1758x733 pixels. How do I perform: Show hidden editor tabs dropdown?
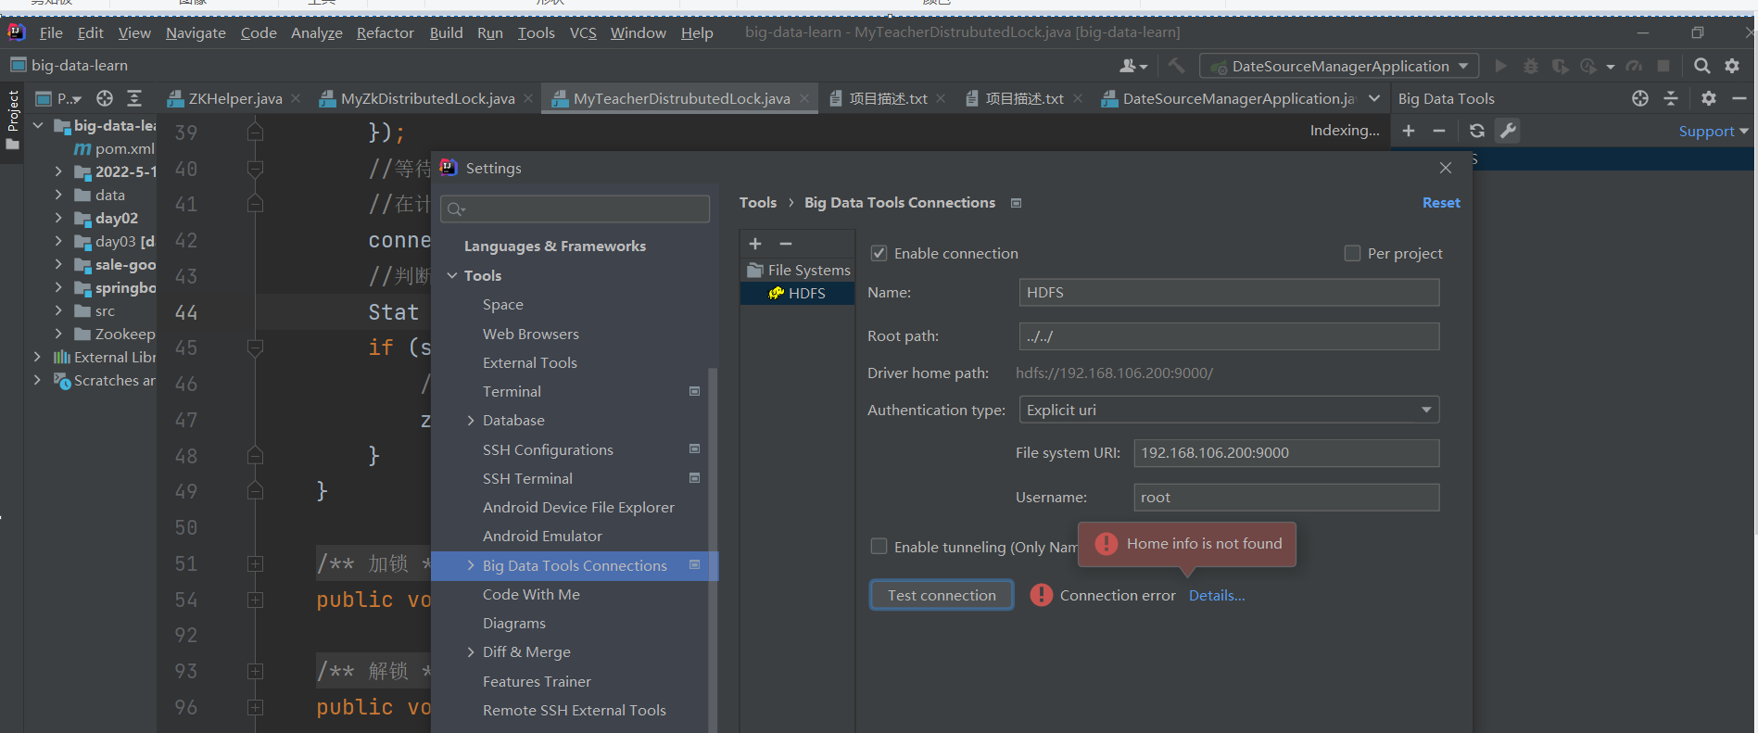pyautogui.click(x=1374, y=98)
